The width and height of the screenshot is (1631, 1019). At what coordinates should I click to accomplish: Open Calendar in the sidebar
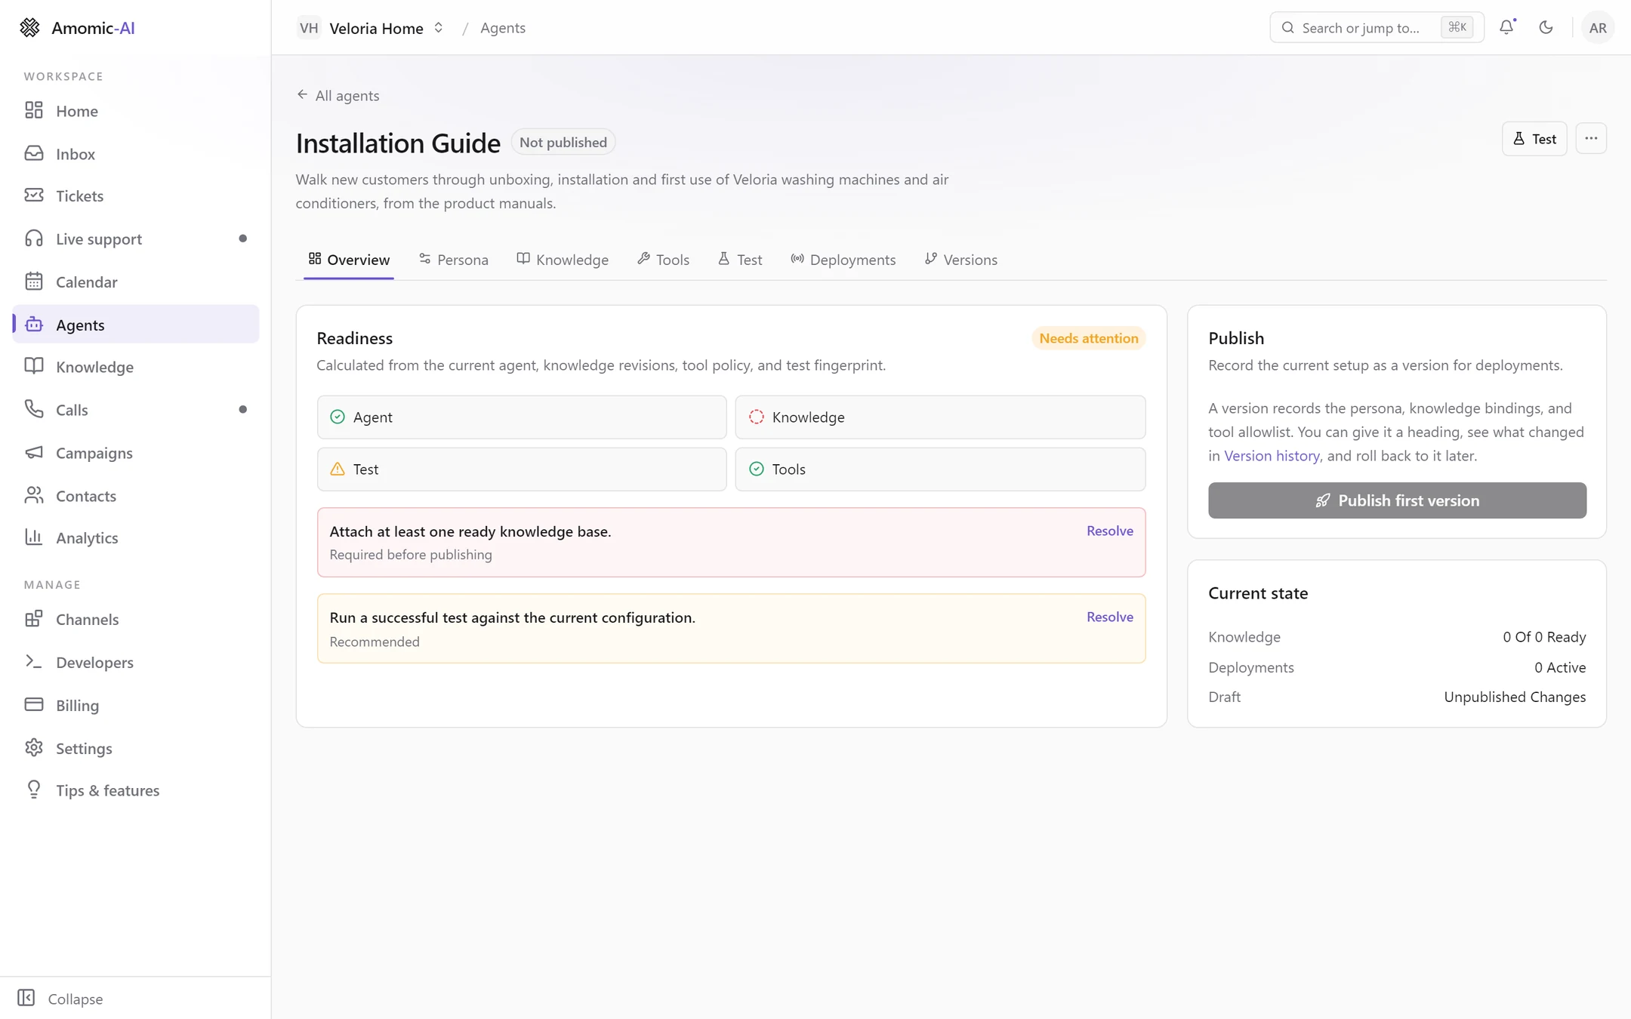[136, 282]
